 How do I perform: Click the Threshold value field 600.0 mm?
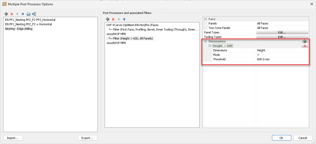(x=282, y=59)
